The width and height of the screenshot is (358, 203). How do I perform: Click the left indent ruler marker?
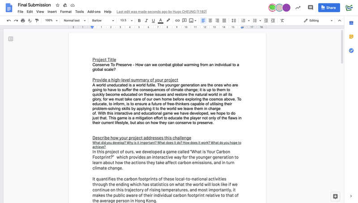click(x=92, y=27)
